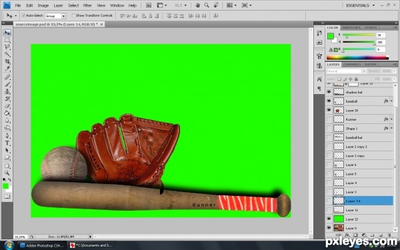Enable Show Transform Controls
Image resolution: width=400 pixels, height=250 pixels.
tap(73, 15)
